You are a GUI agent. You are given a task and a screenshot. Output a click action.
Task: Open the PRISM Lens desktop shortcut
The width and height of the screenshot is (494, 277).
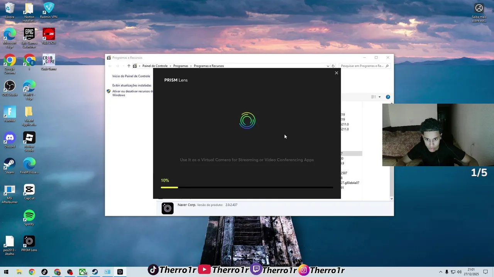click(x=29, y=243)
